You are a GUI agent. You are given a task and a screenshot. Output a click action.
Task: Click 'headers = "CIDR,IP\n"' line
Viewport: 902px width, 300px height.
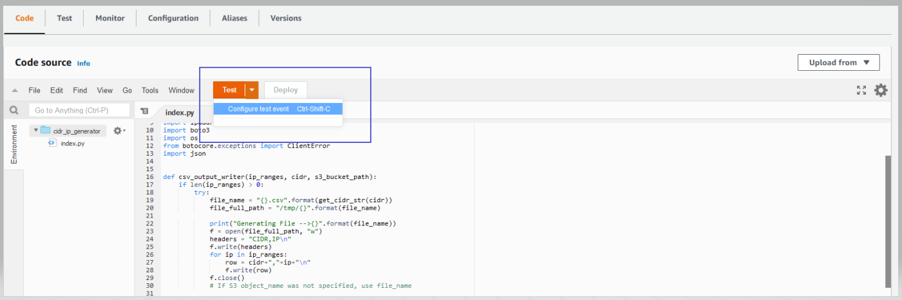tap(250, 239)
